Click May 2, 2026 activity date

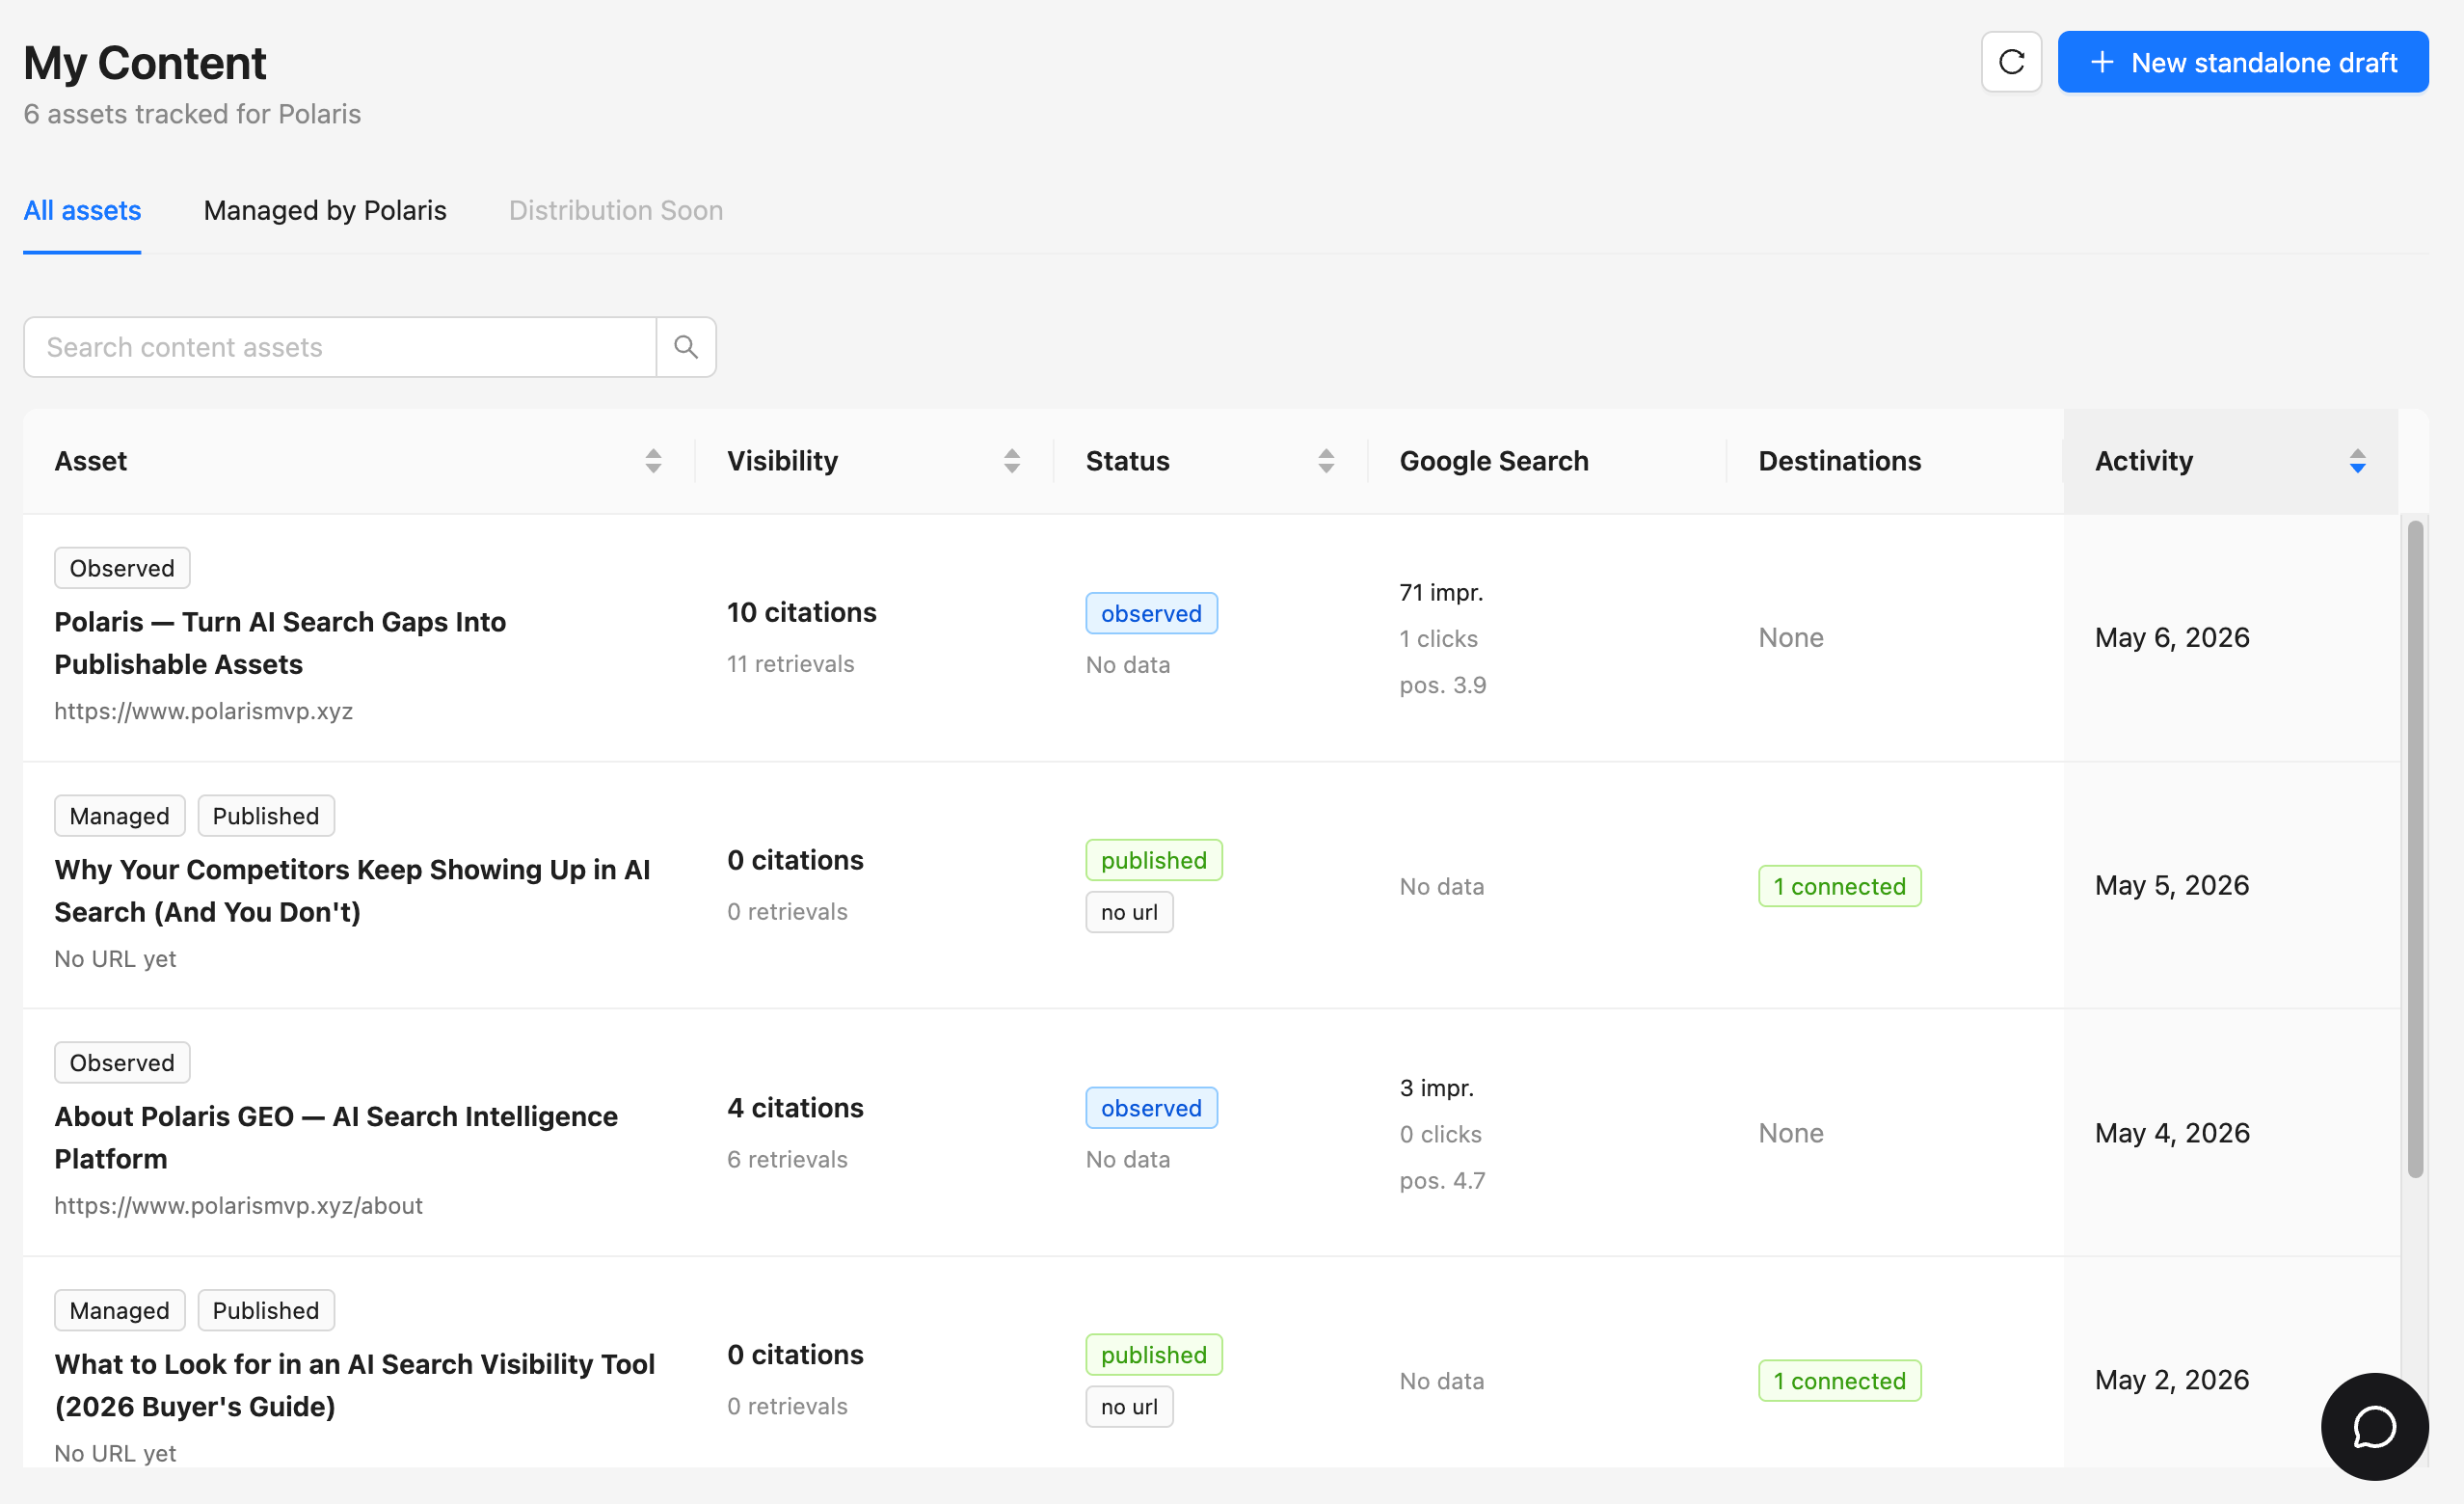pos(2173,1380)
